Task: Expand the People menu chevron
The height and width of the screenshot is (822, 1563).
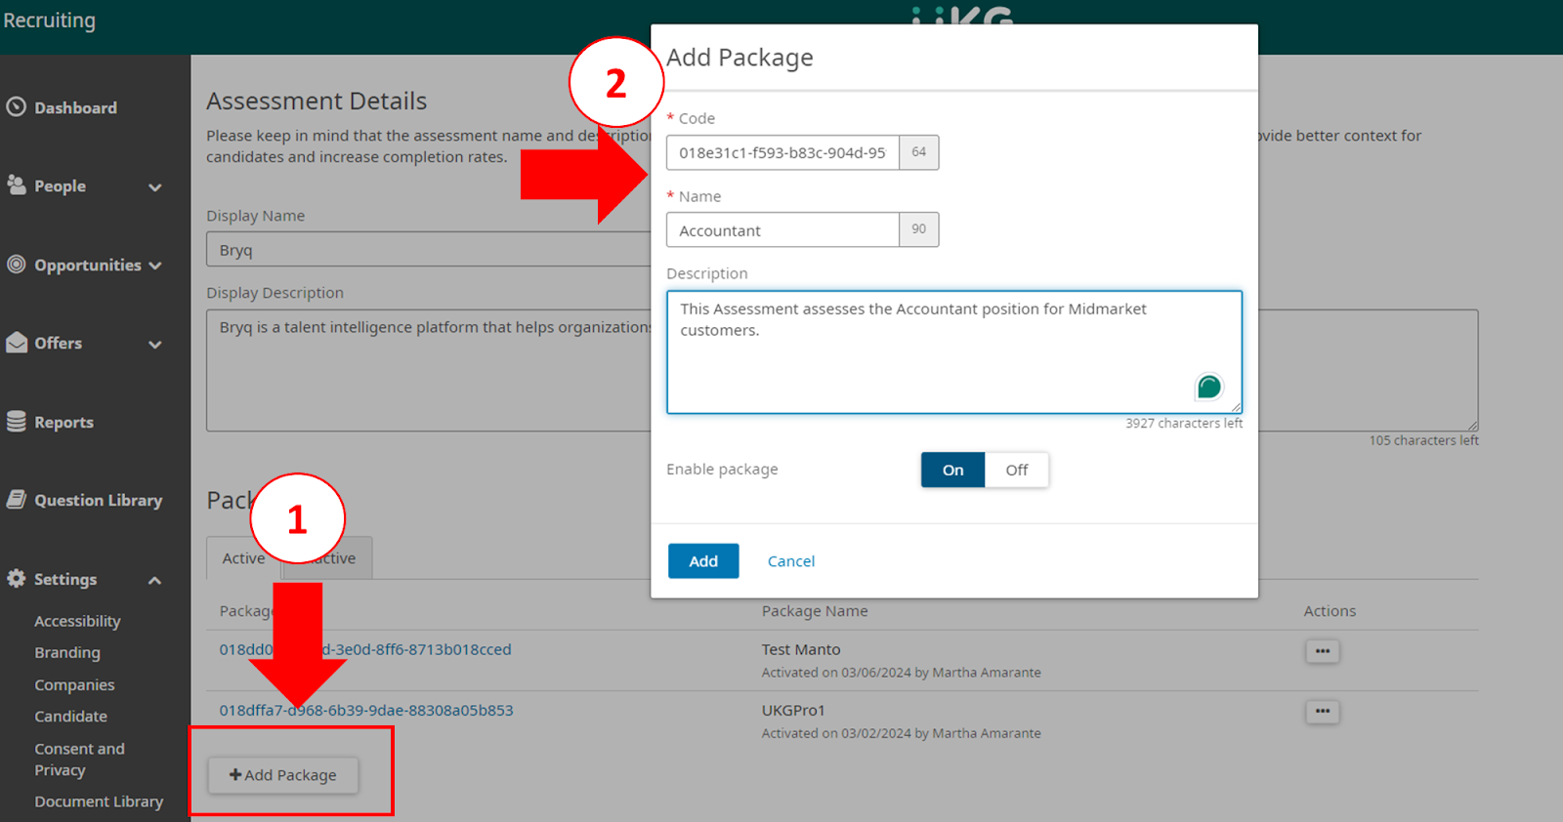Action: point(154,186)
